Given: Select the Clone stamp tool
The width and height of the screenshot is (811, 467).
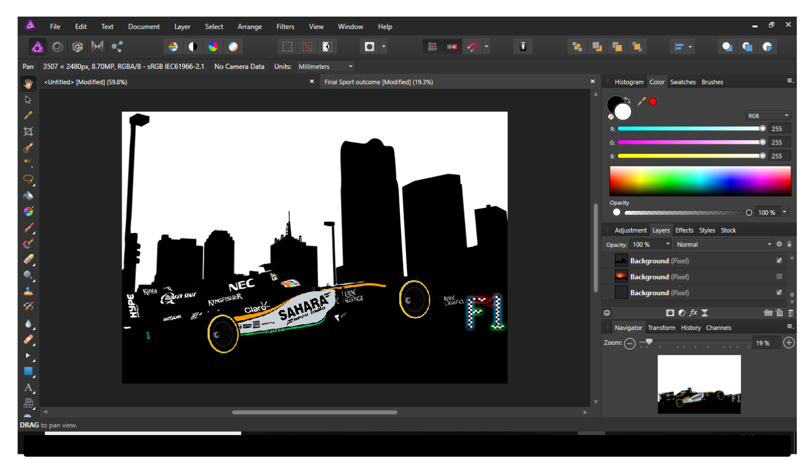Looking at the screenshot, I should tap(28, 291).
